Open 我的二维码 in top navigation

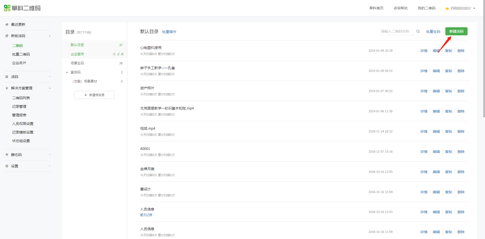coord(426,8)
